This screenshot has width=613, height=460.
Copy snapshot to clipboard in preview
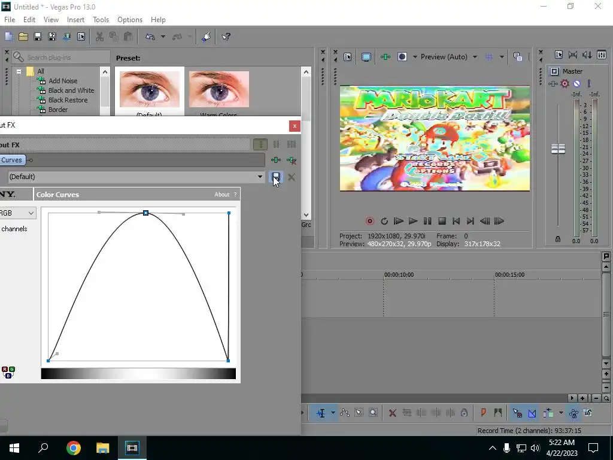pyautogui.click(x=518, y=57)
